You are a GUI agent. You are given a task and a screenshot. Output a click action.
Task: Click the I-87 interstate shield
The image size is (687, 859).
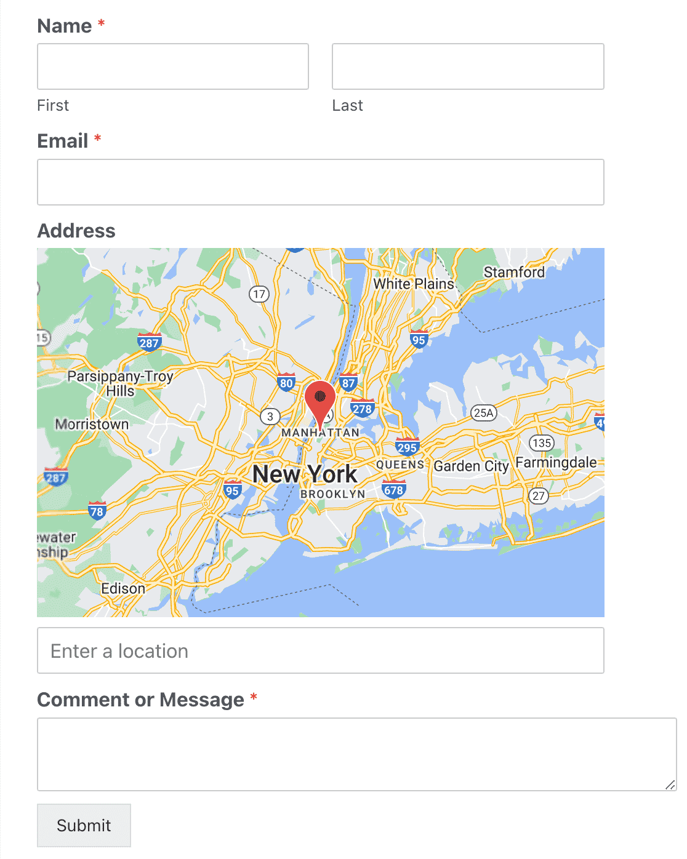(348, 382)
